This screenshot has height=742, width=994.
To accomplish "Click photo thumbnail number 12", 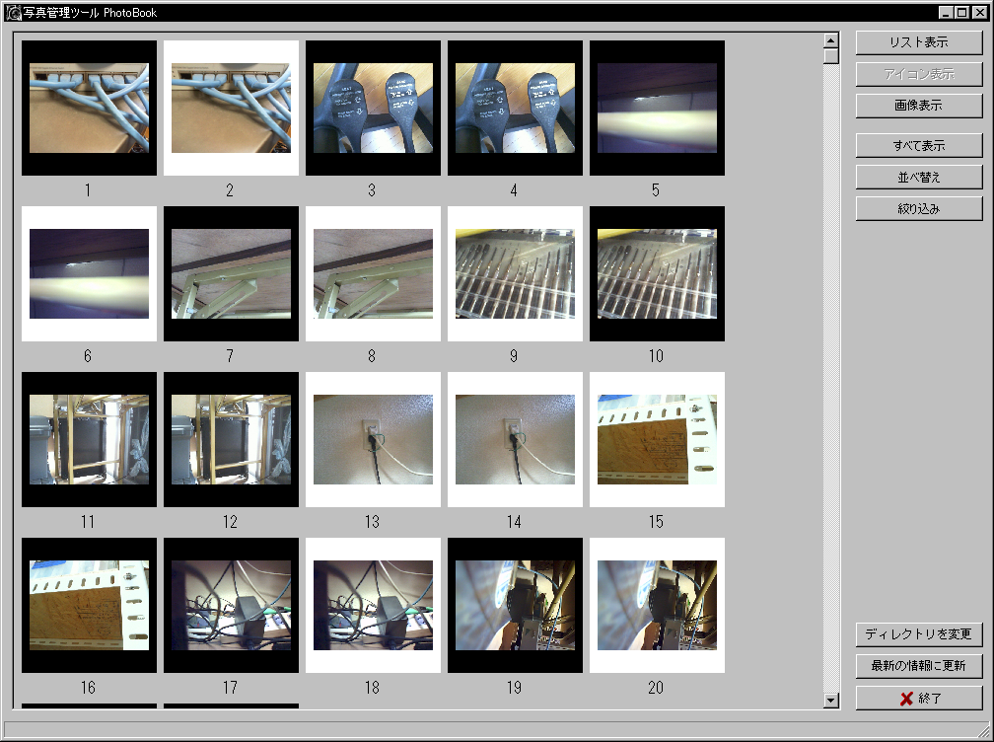I will coord(231,439).
